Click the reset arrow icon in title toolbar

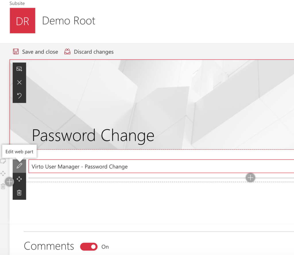click(x=19, y=96)
